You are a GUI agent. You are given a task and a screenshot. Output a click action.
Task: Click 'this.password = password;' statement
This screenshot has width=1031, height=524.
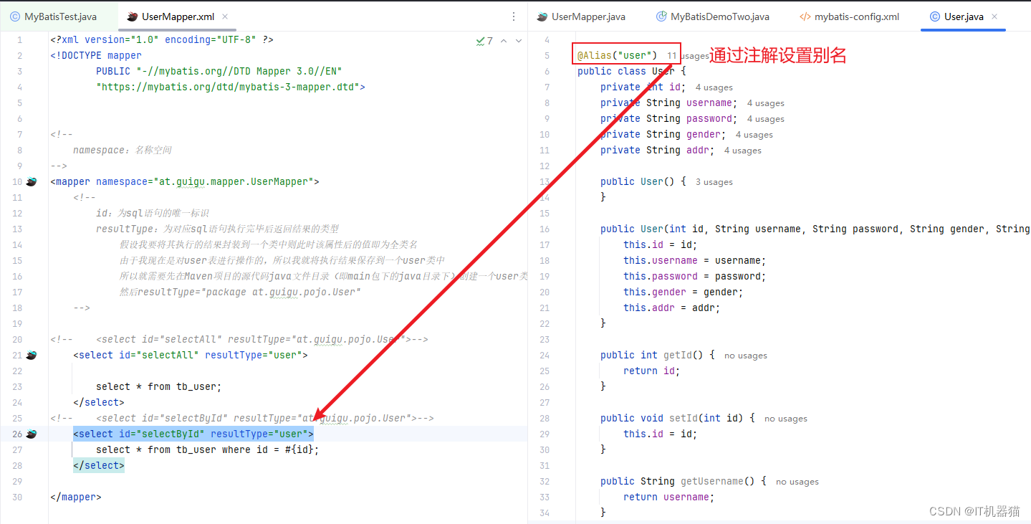point(695,277)
